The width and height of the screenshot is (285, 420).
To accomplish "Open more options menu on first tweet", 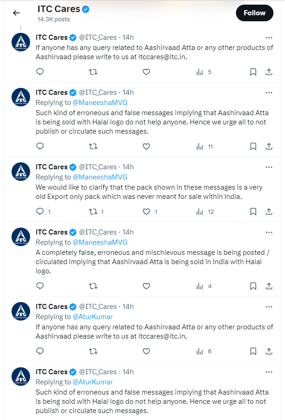I will point(269,37).
